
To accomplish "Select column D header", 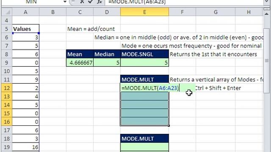I will (107, 12).
